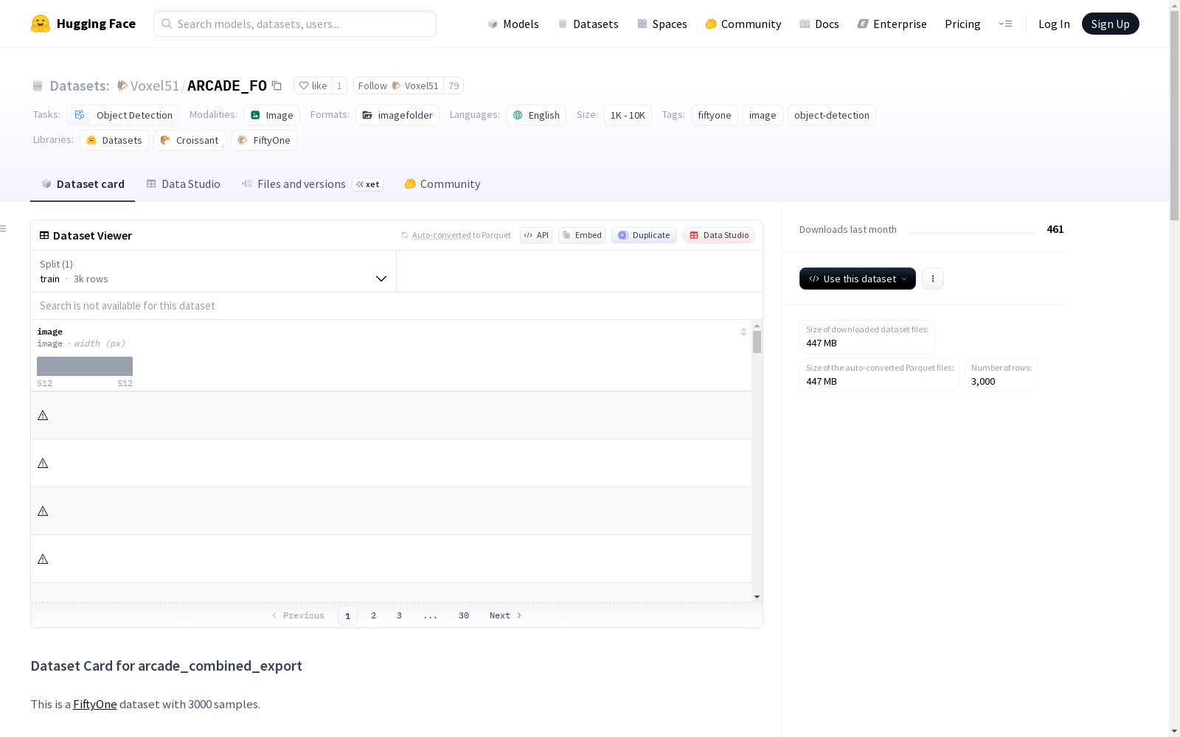Open Datasets in the top navigation
The width and height of the screenshot is (1180, 737).
coord(588,24)
